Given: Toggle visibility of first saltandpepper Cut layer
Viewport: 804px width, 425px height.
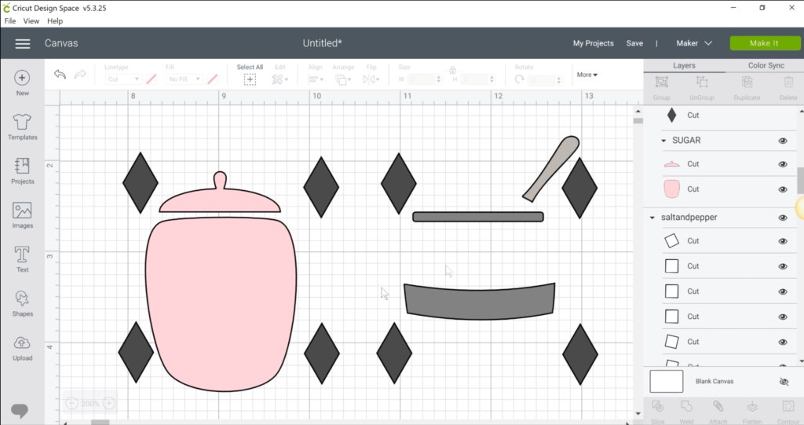Looking at the screenshot, I should [x=783, y=241].
